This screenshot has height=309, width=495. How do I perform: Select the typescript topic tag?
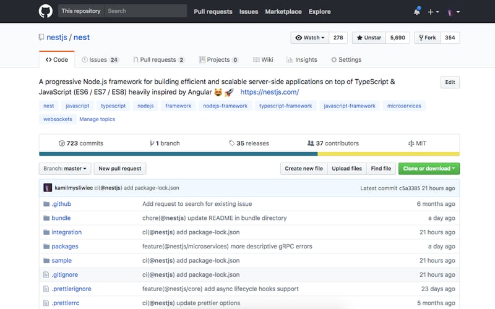point(113,106)
